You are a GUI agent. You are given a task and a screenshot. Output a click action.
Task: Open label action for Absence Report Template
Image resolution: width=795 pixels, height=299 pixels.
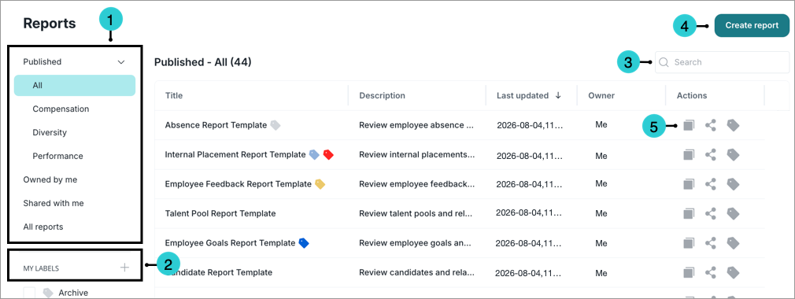tap(733, 125)
